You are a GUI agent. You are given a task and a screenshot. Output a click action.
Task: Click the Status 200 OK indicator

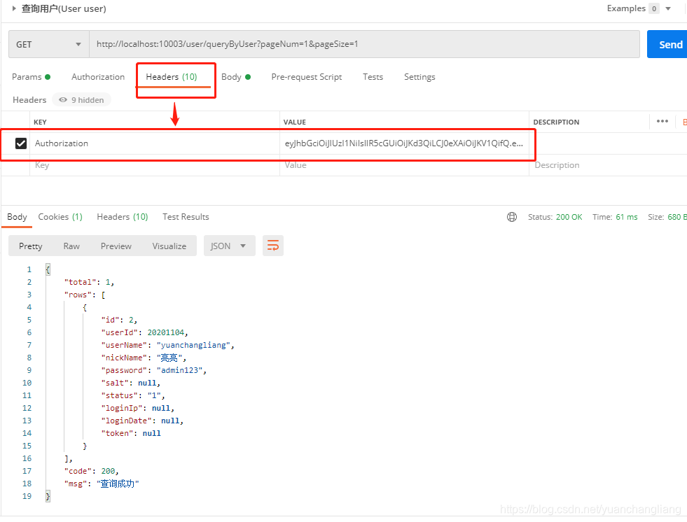tap(555, 217)
